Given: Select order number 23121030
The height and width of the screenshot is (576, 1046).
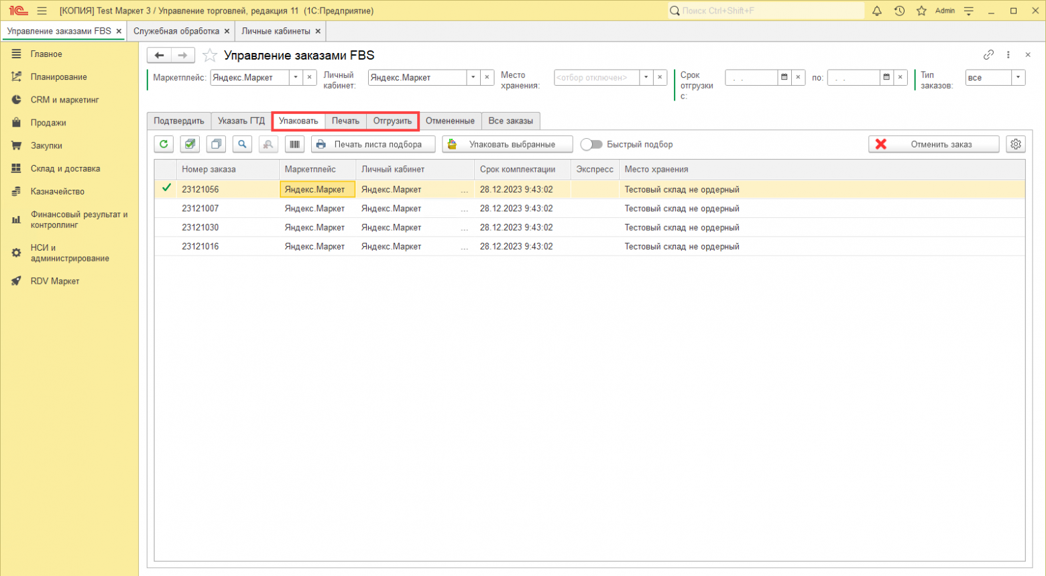Looking at the screenshot, I should coord(200,227).
